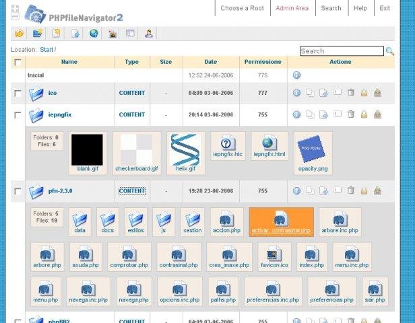Click the globe upload-from-URL toolbar icon
415x323 pixels.
tap(94, 33)
